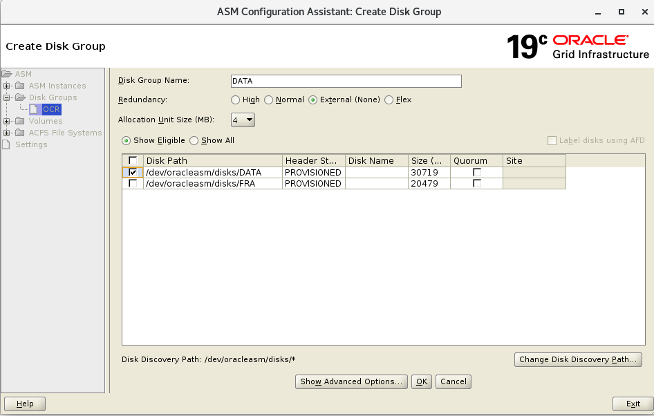Click the ASM root folder icon
Screen dimensions: 654x416
tap(7, 74)
